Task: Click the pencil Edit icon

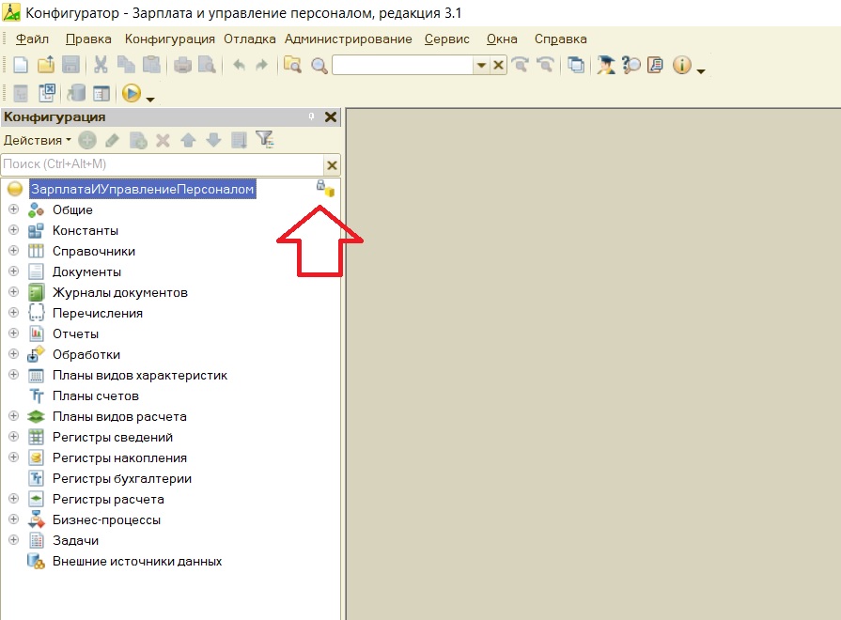Action: [112, 141]
